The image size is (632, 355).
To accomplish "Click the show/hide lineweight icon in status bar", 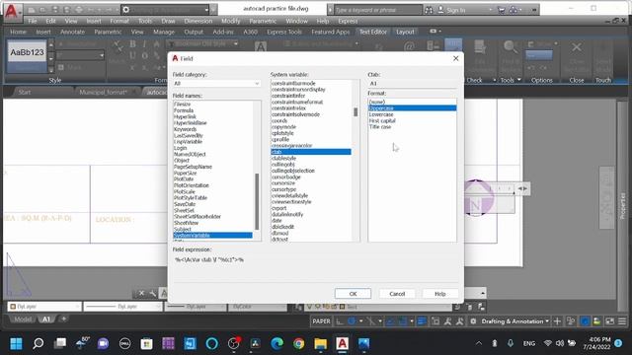I will (x=422, y=321).
